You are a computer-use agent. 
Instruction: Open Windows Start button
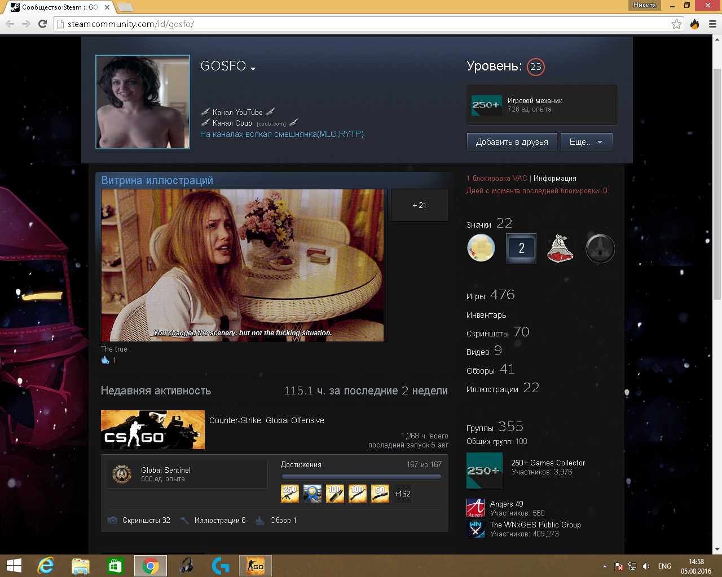(14, 566)
